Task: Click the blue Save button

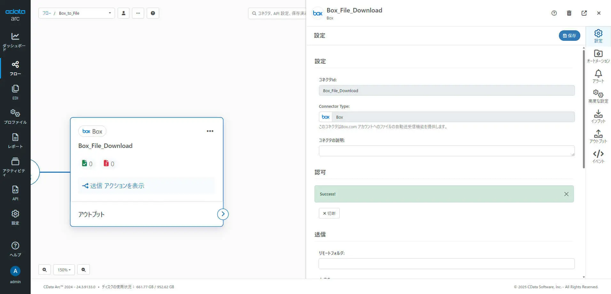Action: (569, 36)
